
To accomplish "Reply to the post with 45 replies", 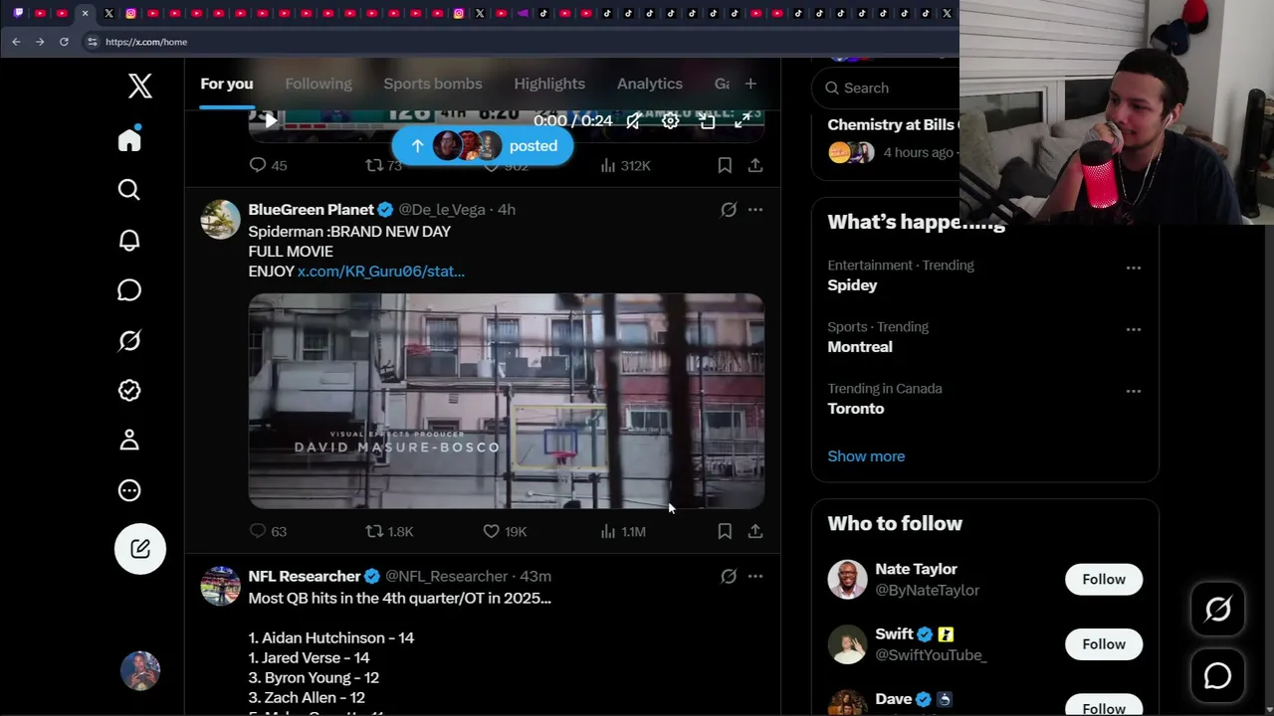I will (268, 165).
